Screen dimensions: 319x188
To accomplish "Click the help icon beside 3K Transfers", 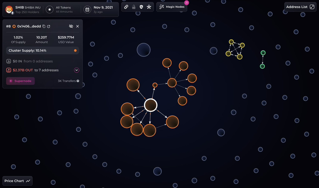I will click(x=78, y=81).
